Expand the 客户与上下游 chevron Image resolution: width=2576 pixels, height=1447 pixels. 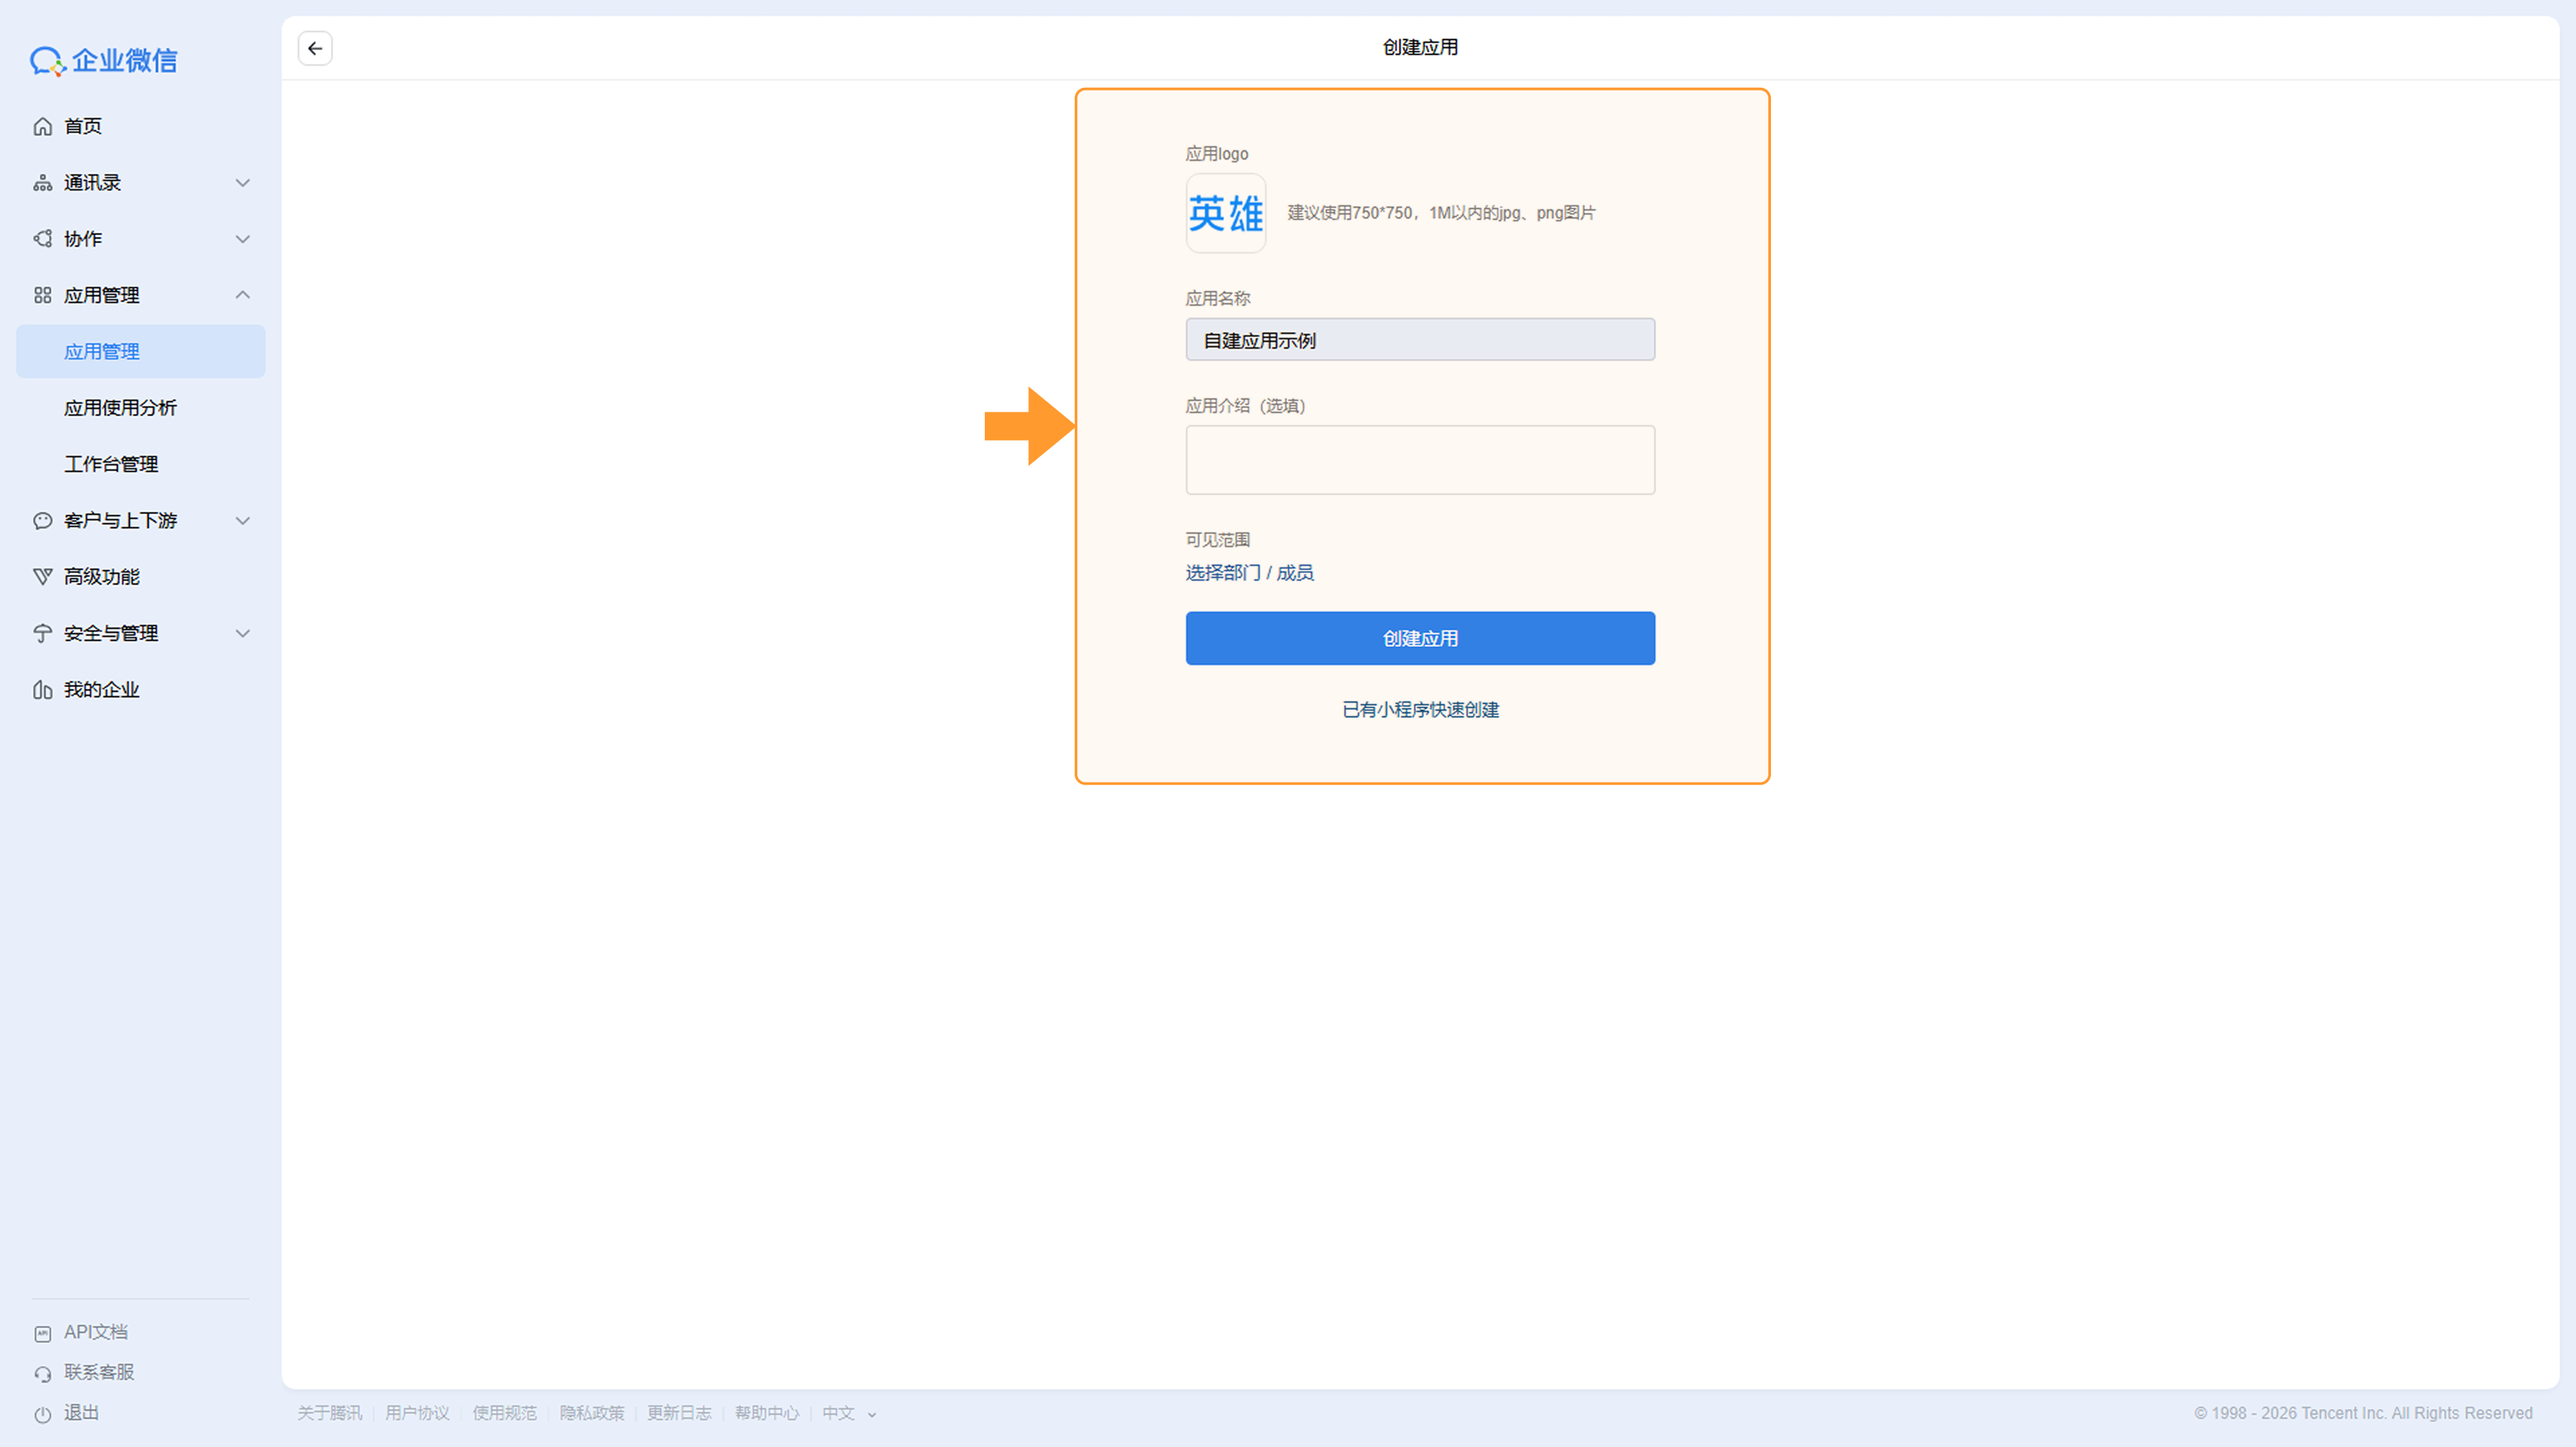coord(242,520)
